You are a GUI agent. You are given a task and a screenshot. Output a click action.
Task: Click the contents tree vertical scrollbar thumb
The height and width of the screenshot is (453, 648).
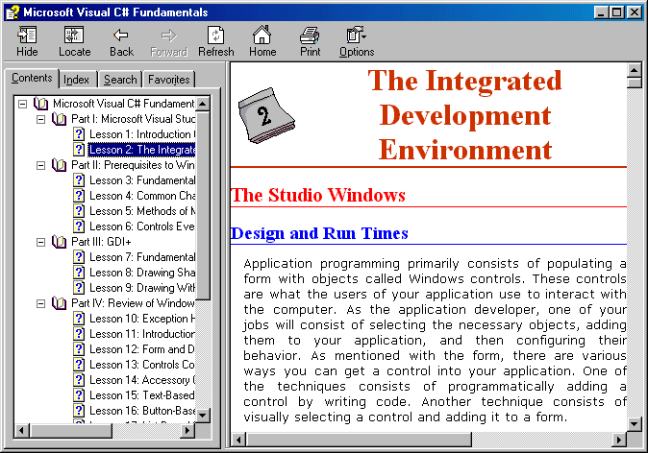203,205
